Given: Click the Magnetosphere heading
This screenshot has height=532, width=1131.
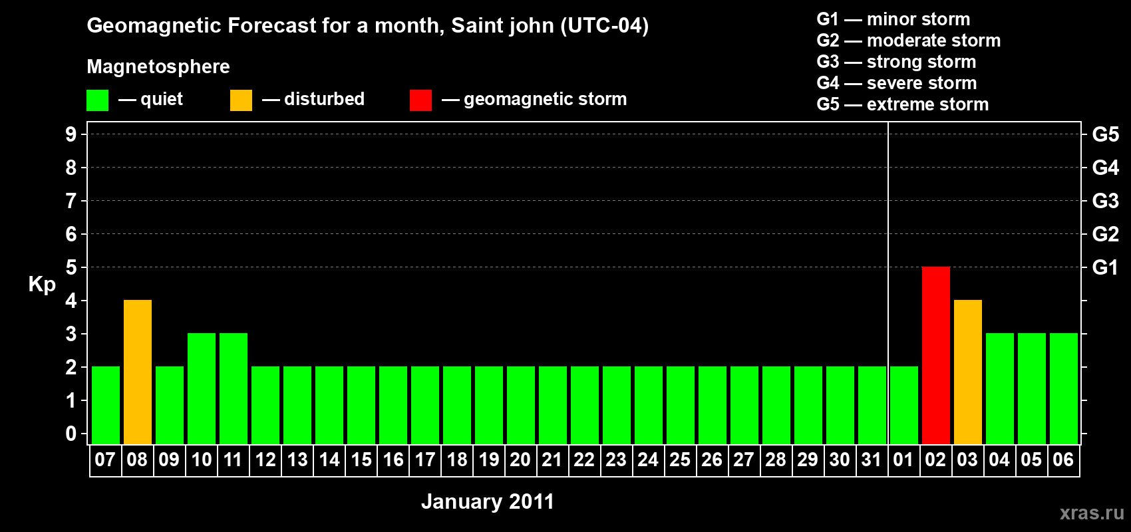Looking at the screenshot, I should [x=158, y=67].
